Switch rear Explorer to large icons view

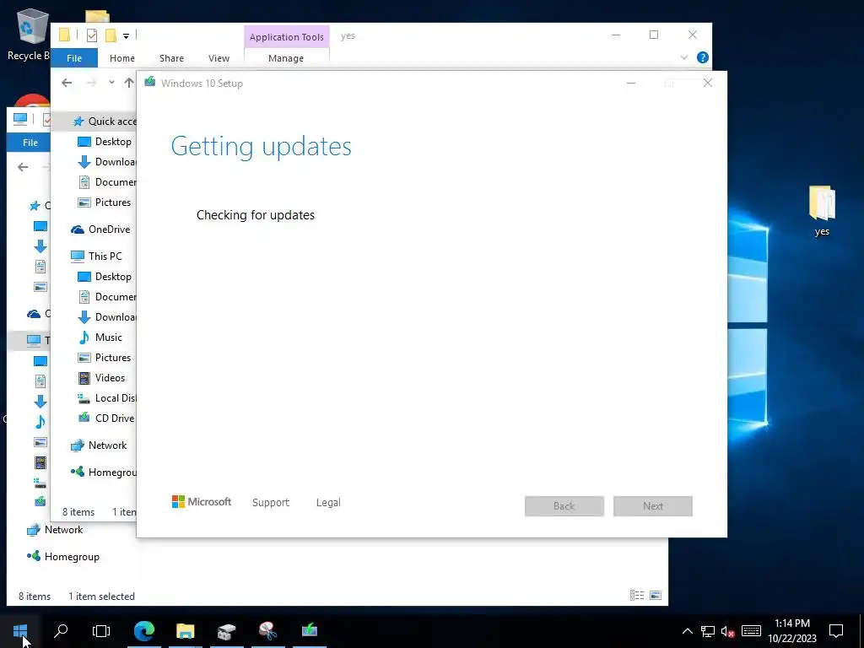click(655, 595)
